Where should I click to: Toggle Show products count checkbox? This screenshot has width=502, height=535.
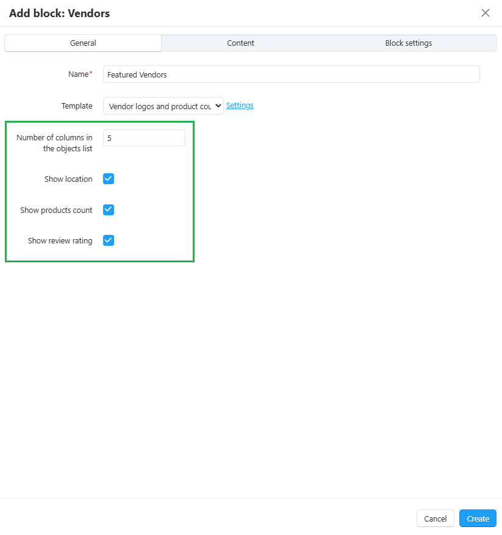point(109,210)
